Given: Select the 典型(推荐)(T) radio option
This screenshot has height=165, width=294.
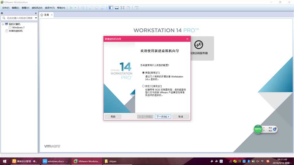Looking at the screenshot, I should tap(143, 73).
